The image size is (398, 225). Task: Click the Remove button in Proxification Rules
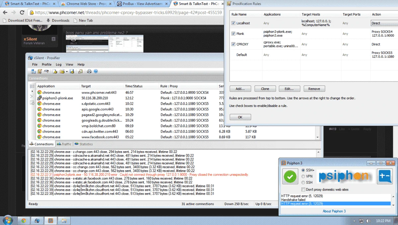pyautogui.click(x=314, y=89)
